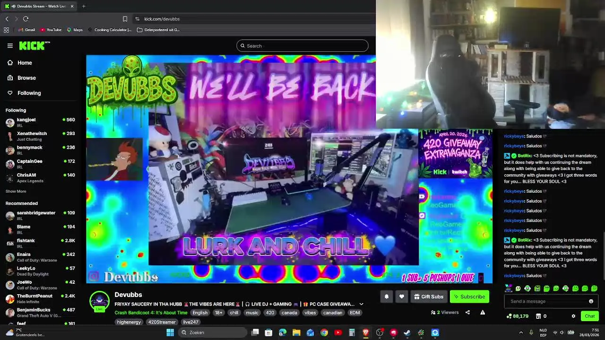
Task: Click the EDM tag
Action: 355,313
